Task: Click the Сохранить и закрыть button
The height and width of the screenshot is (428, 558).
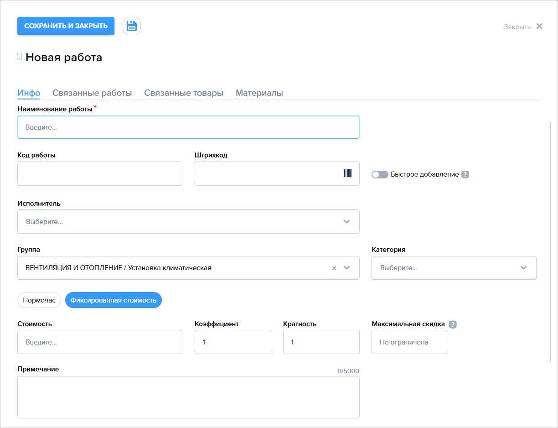Action: 66,26
